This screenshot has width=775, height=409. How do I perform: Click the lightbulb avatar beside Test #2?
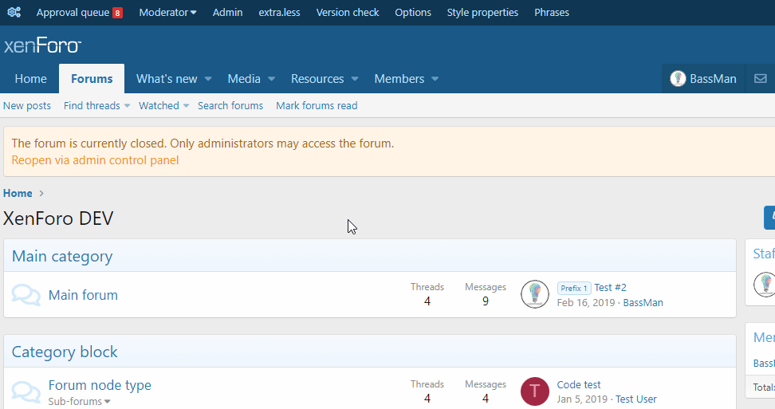pos(534,295)
